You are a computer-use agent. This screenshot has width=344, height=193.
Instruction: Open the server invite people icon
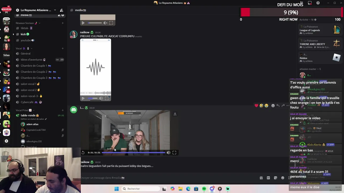coord(62,10)
